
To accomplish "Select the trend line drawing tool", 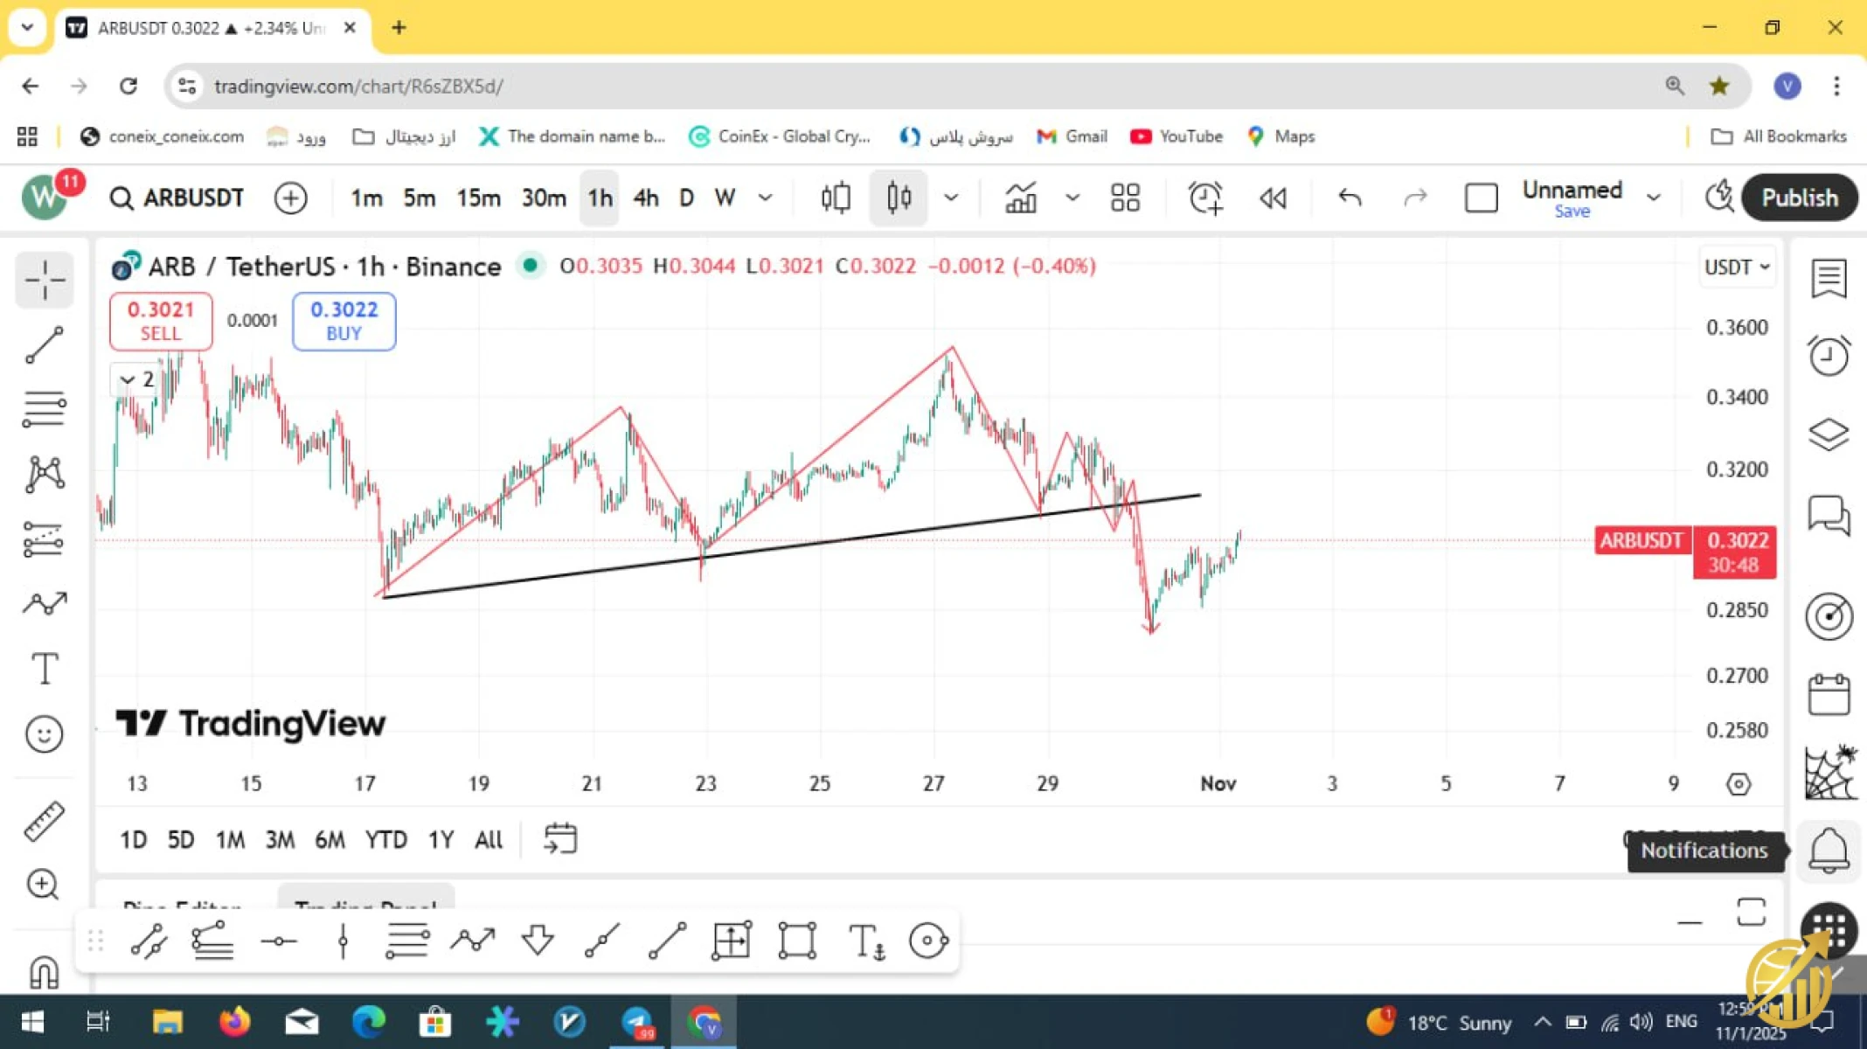I will (x=45, y=345).
